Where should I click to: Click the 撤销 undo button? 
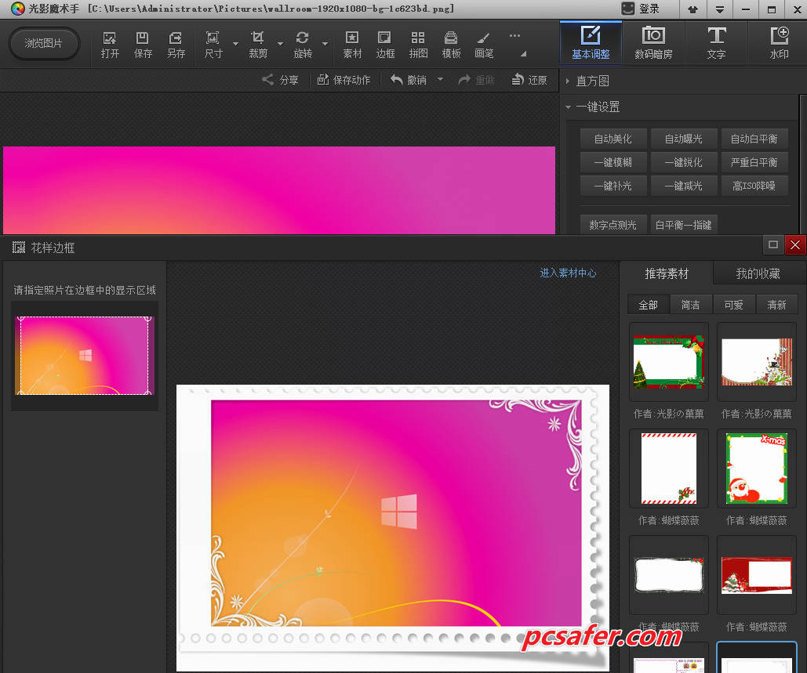(x=409, y=80)
